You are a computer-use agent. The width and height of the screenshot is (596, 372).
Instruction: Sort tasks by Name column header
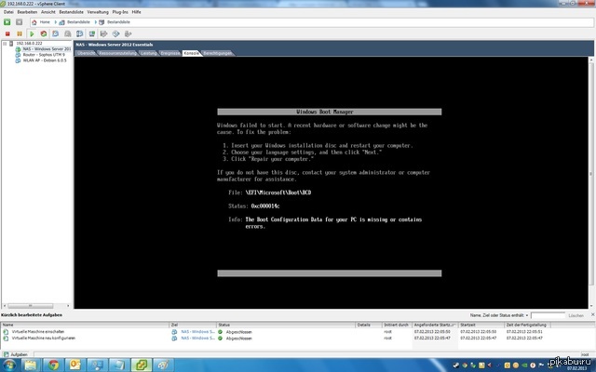pyautogui.click(x=85, y=325)
